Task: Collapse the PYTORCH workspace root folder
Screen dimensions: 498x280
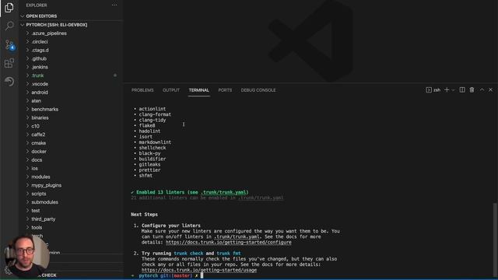Action: coord(23,24)
